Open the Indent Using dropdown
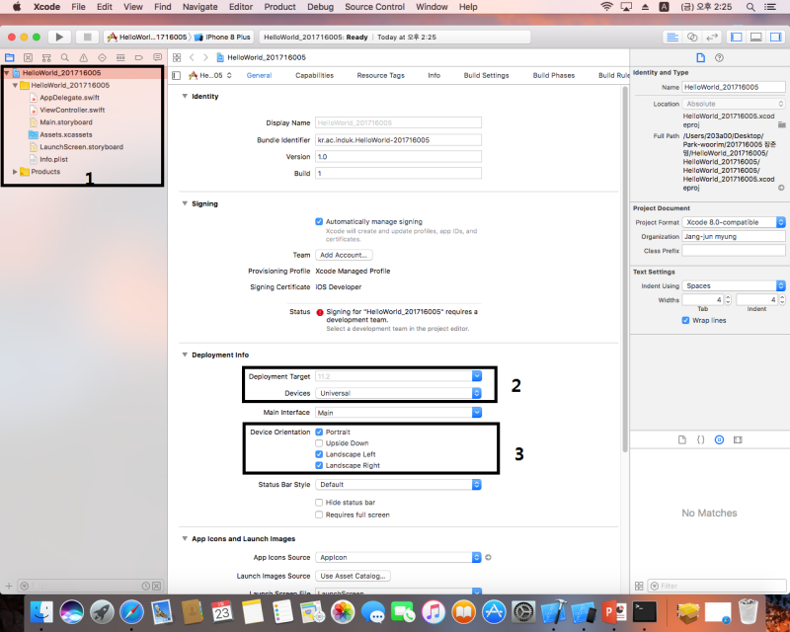 734,285
